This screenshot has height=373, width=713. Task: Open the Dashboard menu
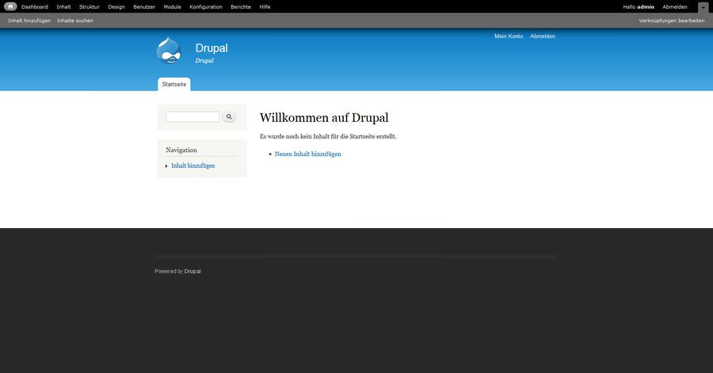click(x=35, y=7)
